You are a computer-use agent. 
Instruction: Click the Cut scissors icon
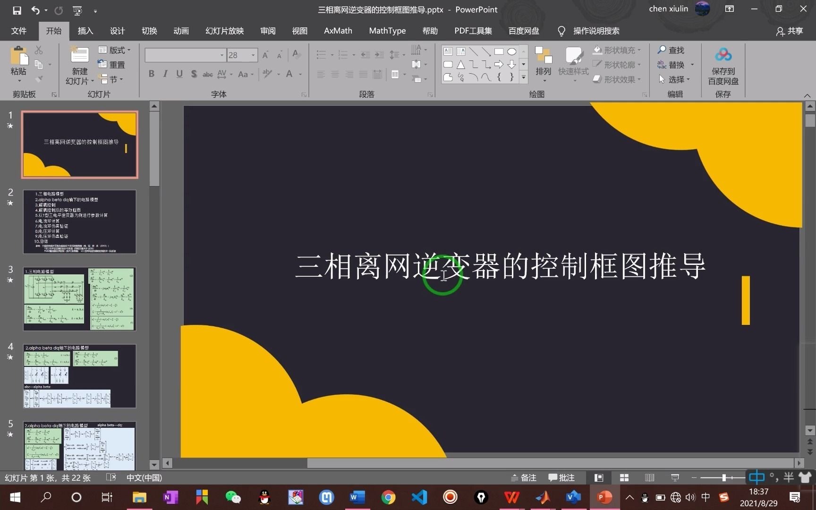coord(39,50)
